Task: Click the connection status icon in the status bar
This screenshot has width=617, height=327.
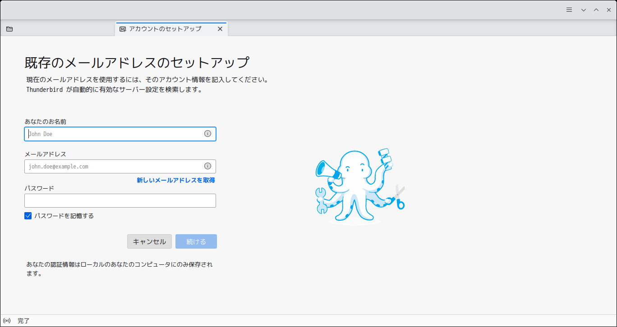Action: pyautogui.click(x=7, y=321)
